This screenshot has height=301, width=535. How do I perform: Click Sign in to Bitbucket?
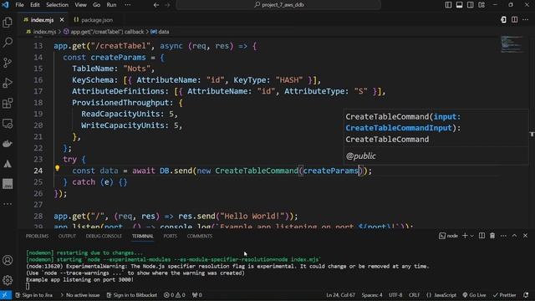tap(132, 295)
